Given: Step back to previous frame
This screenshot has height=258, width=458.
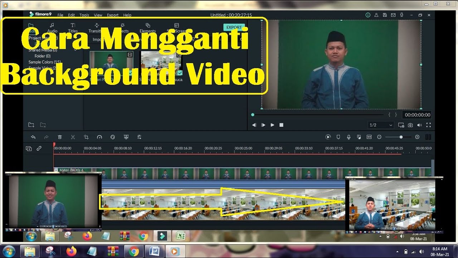Looking at the screenshot, I should 254,125.
